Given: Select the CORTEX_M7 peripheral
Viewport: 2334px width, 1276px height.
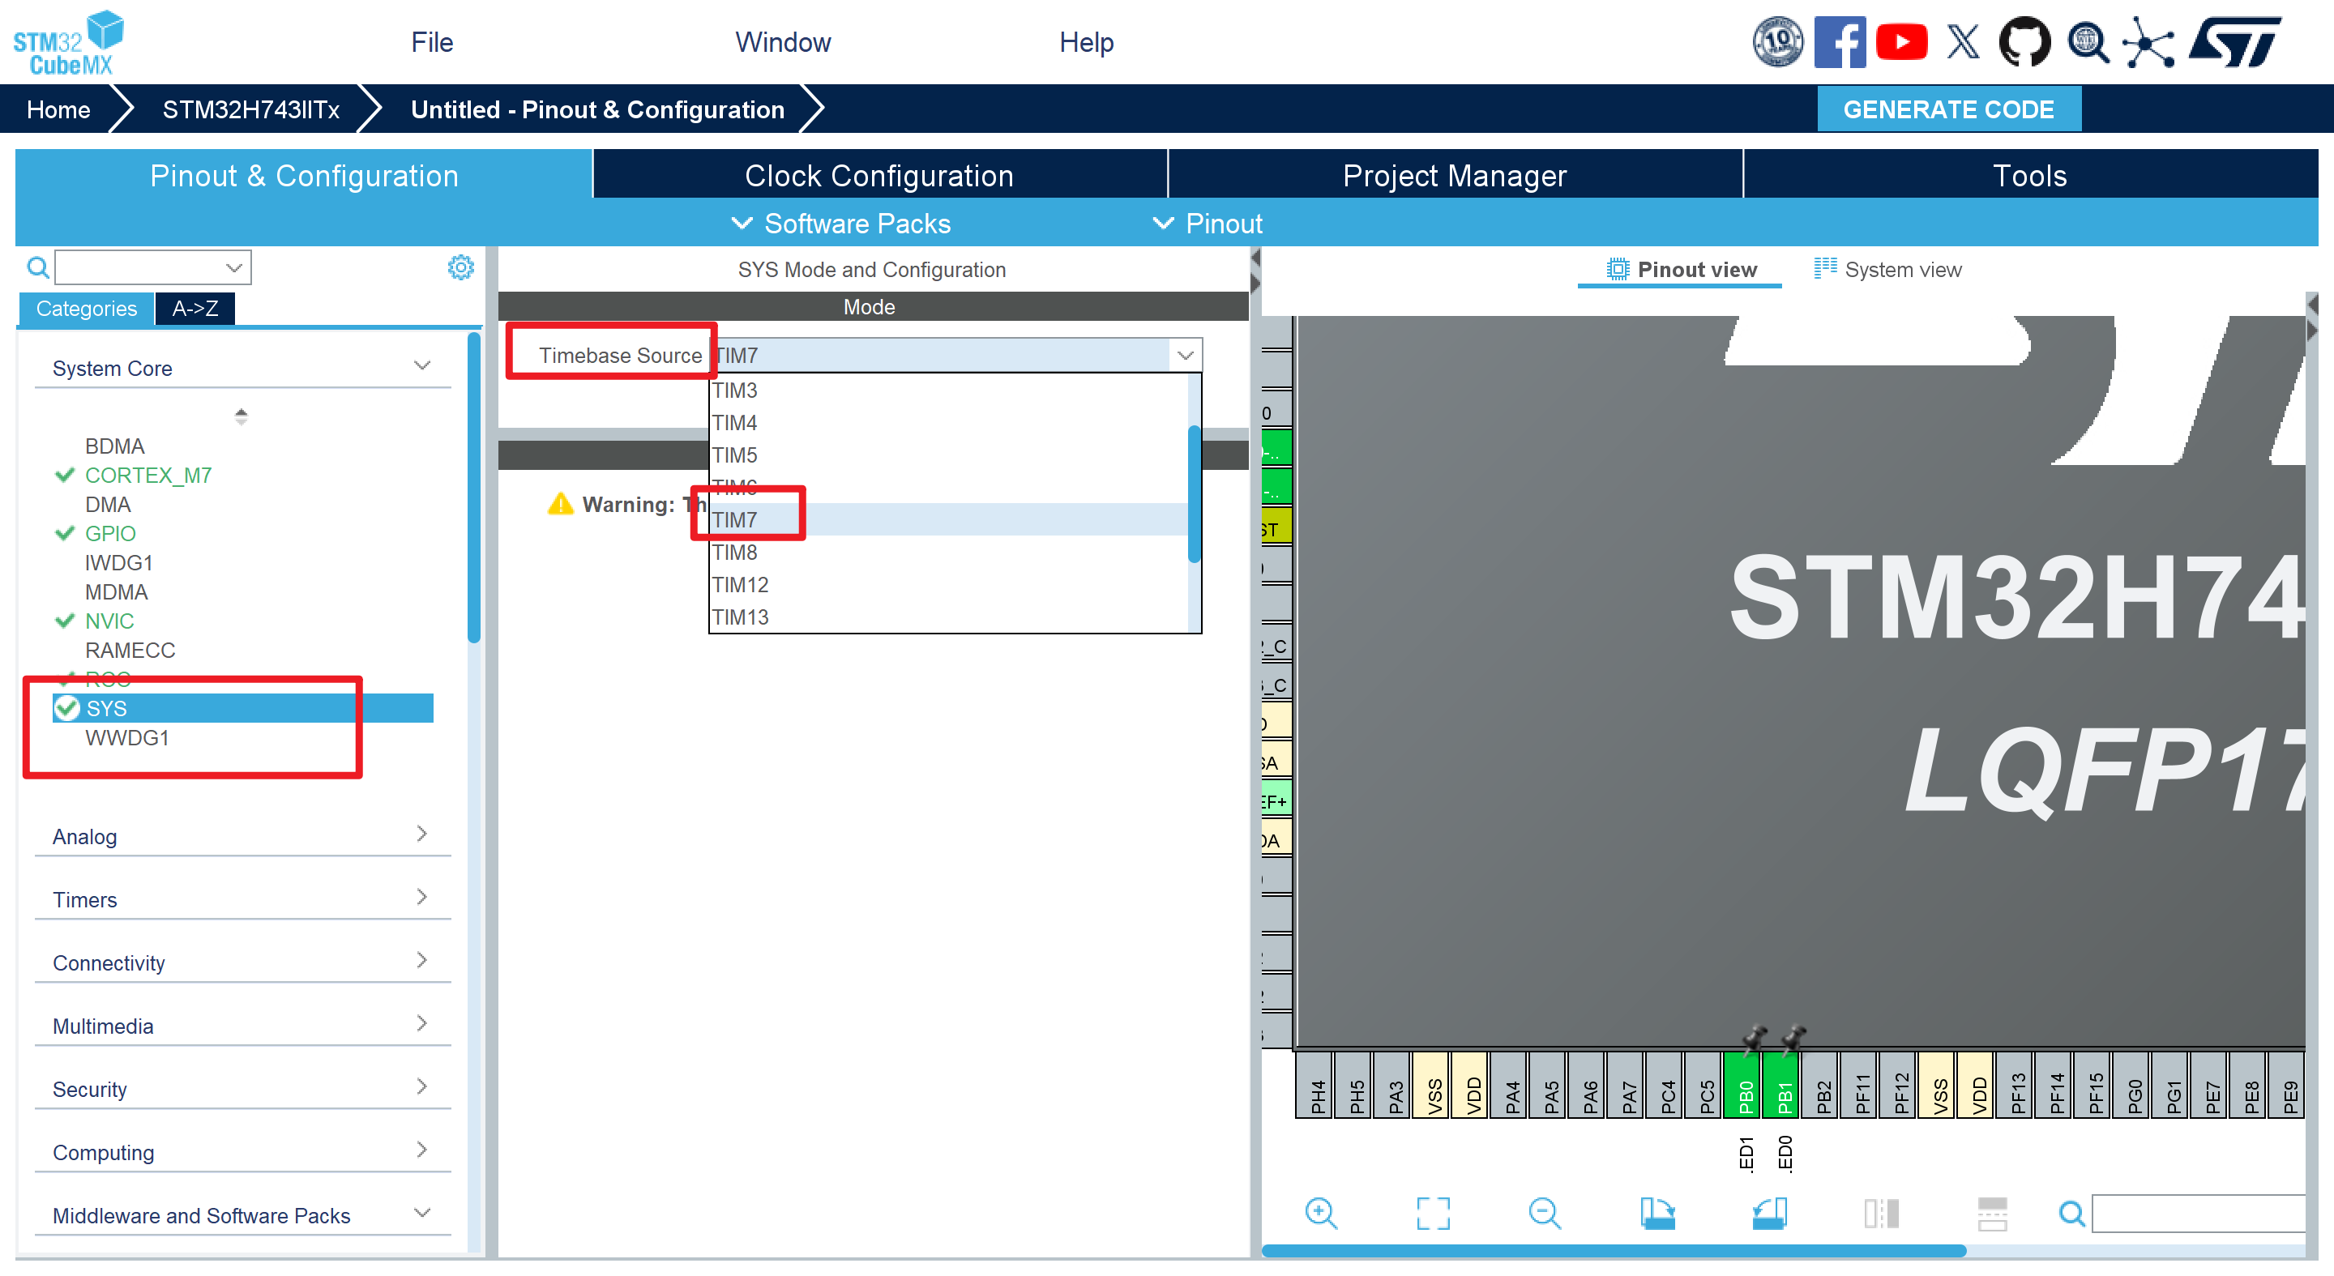Looking at the screenshot, I should click(x=148, y=476).
